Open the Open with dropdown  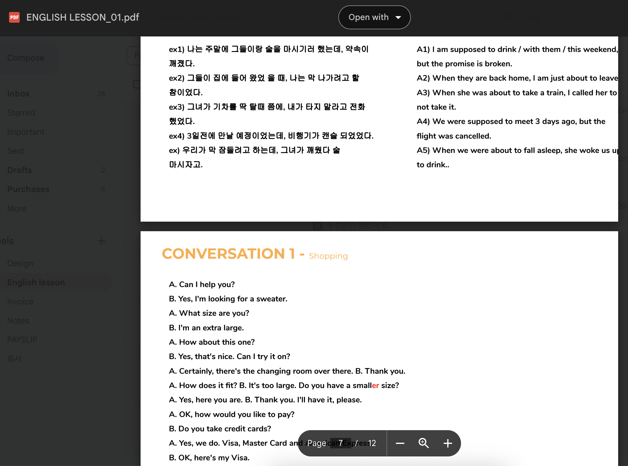[x=374, y=17]
